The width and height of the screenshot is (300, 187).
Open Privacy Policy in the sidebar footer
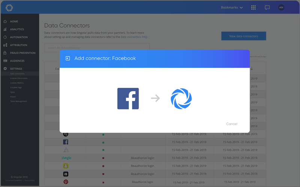[30, 180]
